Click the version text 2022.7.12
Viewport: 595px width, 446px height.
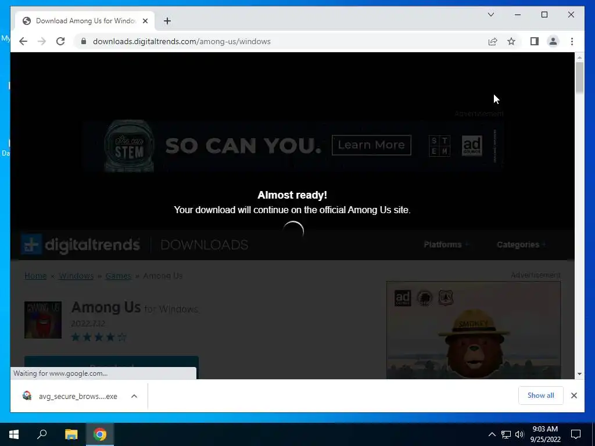[x=88, y=323]
